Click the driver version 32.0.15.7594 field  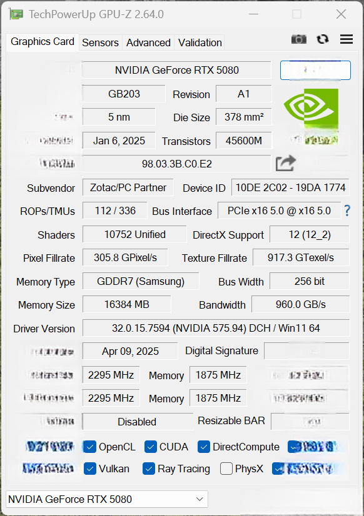pyautogui.click(x=216, y=328)
